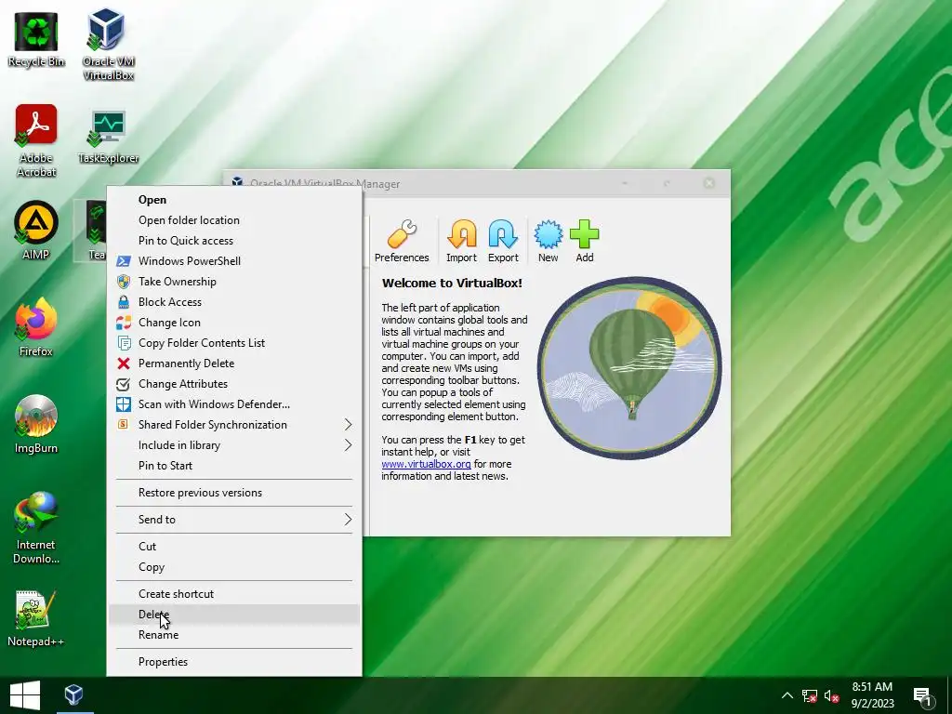Click the muted volume tray icon
Screen dimensions: 952x714
click(832, 695)
